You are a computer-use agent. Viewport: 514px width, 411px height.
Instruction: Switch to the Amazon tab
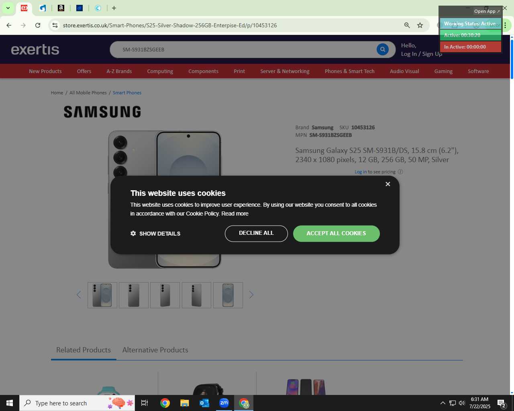tap(61, 8)
